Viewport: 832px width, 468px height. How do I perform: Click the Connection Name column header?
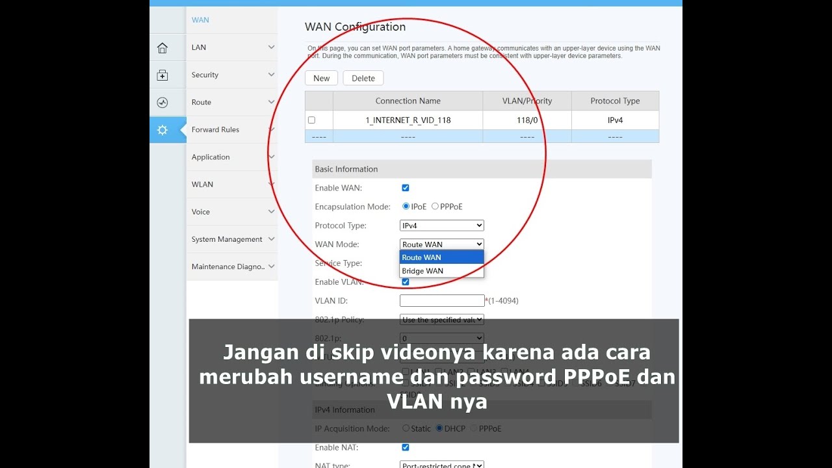click(408, 101)
